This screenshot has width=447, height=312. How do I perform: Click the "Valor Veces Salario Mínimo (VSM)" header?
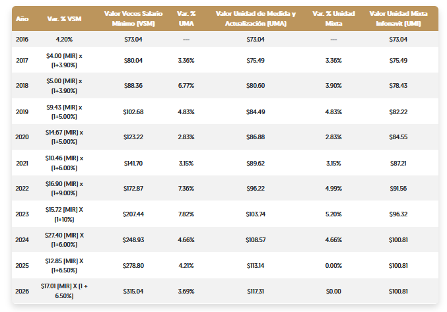pyautogui.click(x=133, y=18)
